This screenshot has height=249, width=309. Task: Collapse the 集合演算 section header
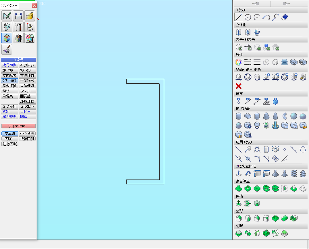pyautogui.click(x=271, y=181)
